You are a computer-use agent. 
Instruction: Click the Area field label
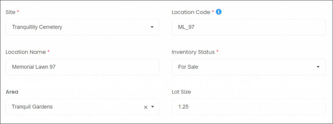point(12,92)
